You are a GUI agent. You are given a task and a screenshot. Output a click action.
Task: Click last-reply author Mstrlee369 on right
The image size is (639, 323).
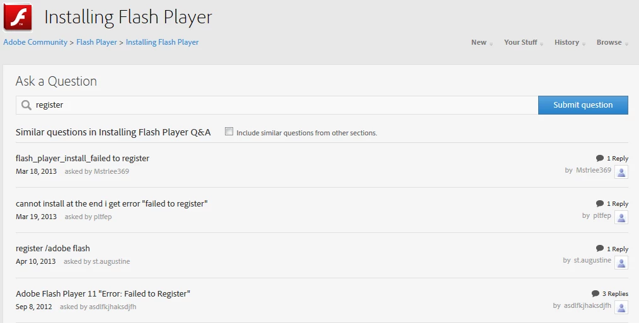pyautogui.click(x=594, y=170)
